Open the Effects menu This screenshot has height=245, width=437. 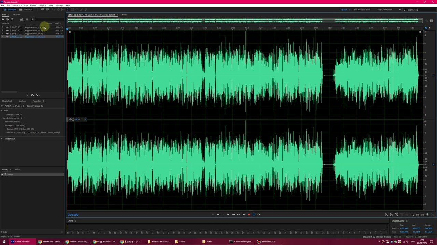[x=33, y=6]
